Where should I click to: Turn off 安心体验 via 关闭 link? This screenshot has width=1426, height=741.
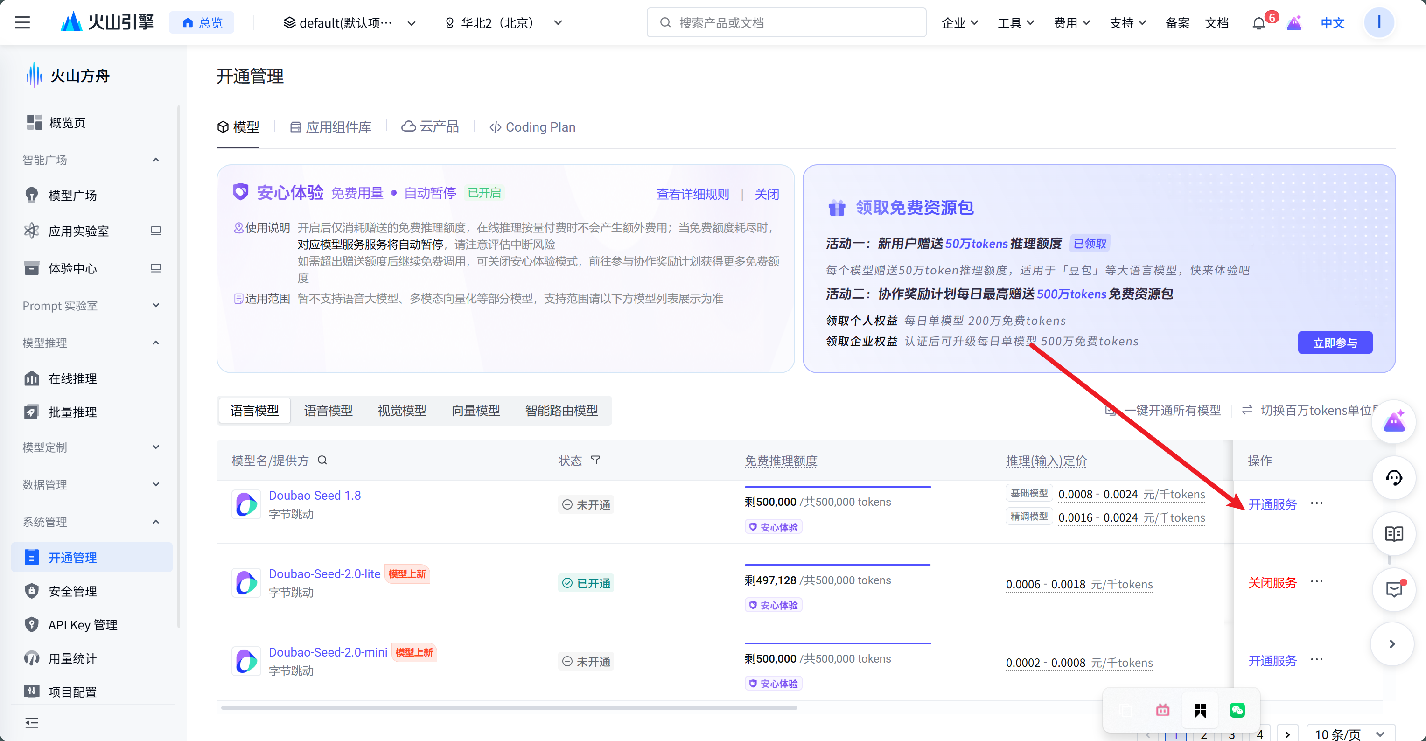click(767, 194)
